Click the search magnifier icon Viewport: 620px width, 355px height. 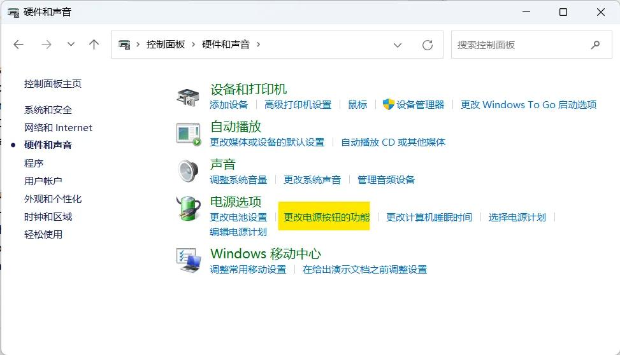(596, 45)
